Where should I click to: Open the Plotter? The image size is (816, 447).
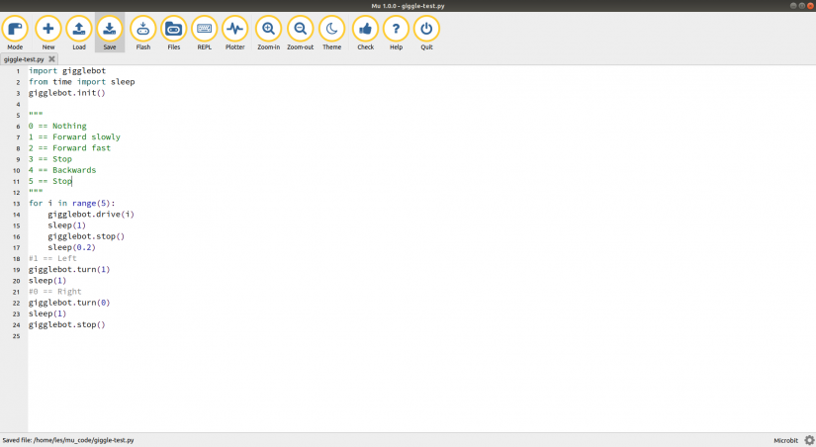(234, 31)
